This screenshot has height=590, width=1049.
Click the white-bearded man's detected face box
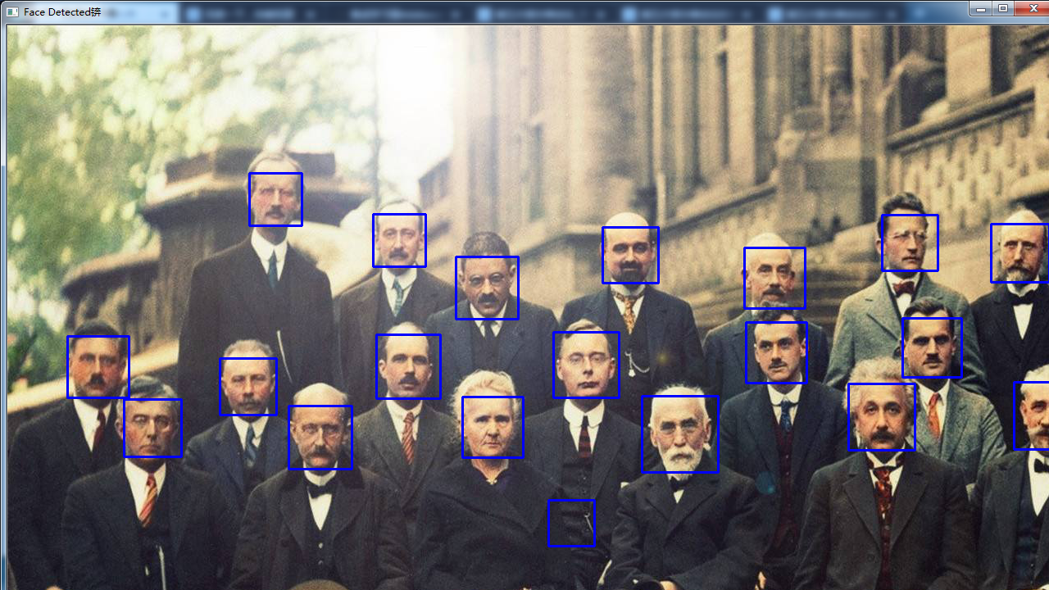(x=680, y=434)
